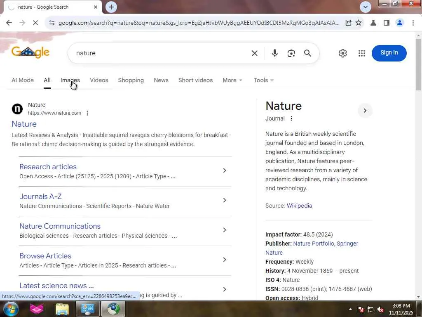Screen dimensions: 422x317
Task: Open the taskbar clock showing 3:08 PM
Action: tap(401, 309)
